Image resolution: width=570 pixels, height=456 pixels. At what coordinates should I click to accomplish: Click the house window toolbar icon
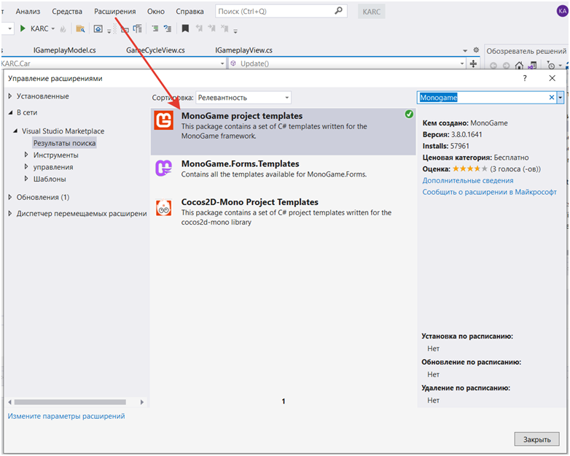click(x=98, y=28)
